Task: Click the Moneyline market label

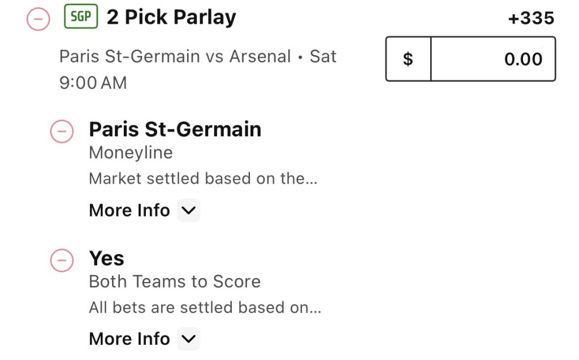Action: (131, 153)
